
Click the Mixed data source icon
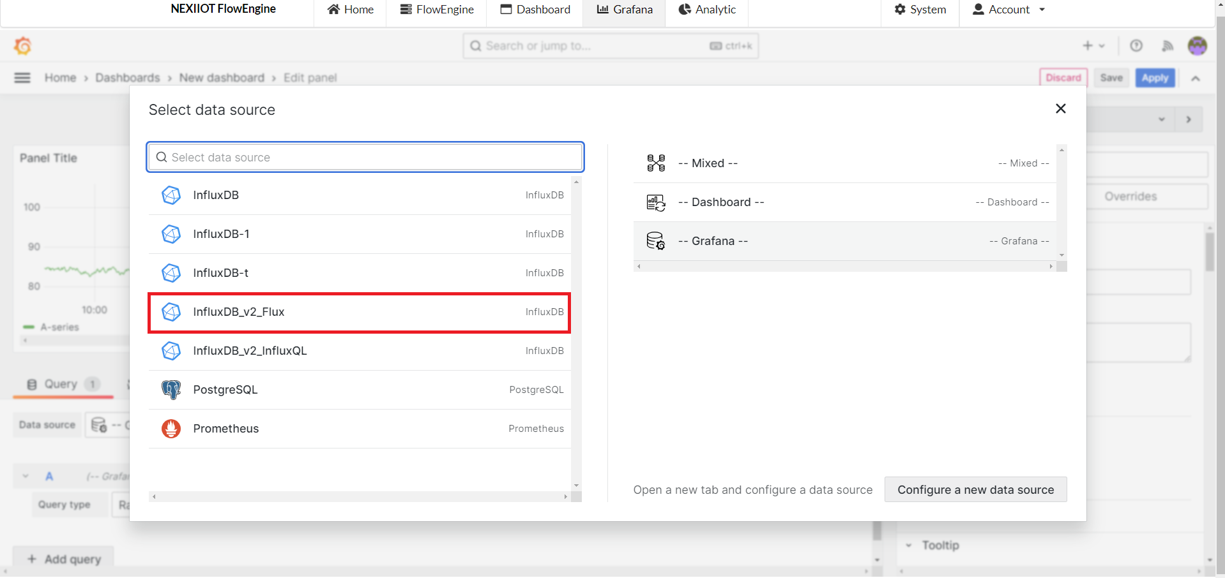[656, 163]
